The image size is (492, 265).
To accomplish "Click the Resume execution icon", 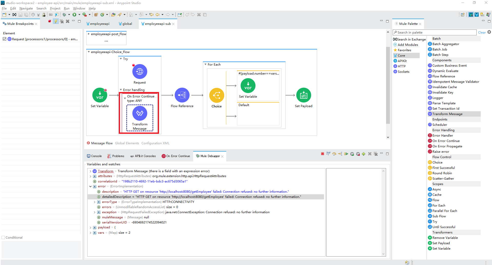I will (346, 154).
